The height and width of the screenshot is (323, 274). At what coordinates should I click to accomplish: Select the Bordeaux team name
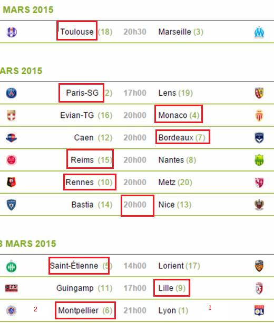[176, 137]
